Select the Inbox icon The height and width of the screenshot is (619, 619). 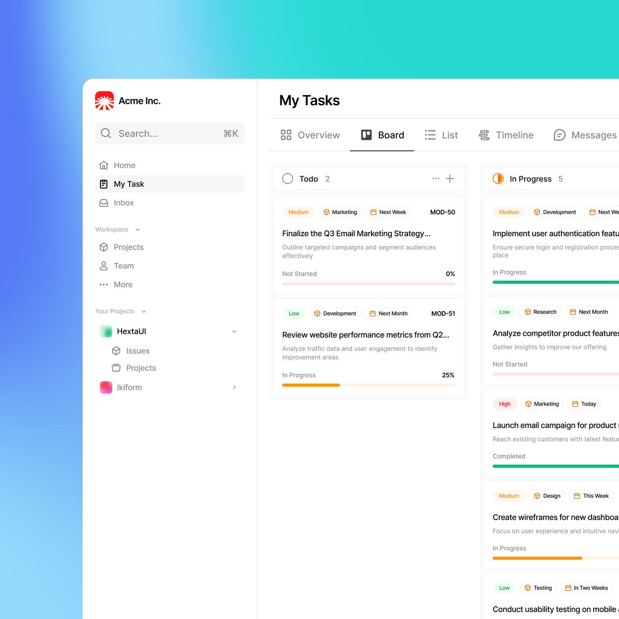(x=105, y=203)
